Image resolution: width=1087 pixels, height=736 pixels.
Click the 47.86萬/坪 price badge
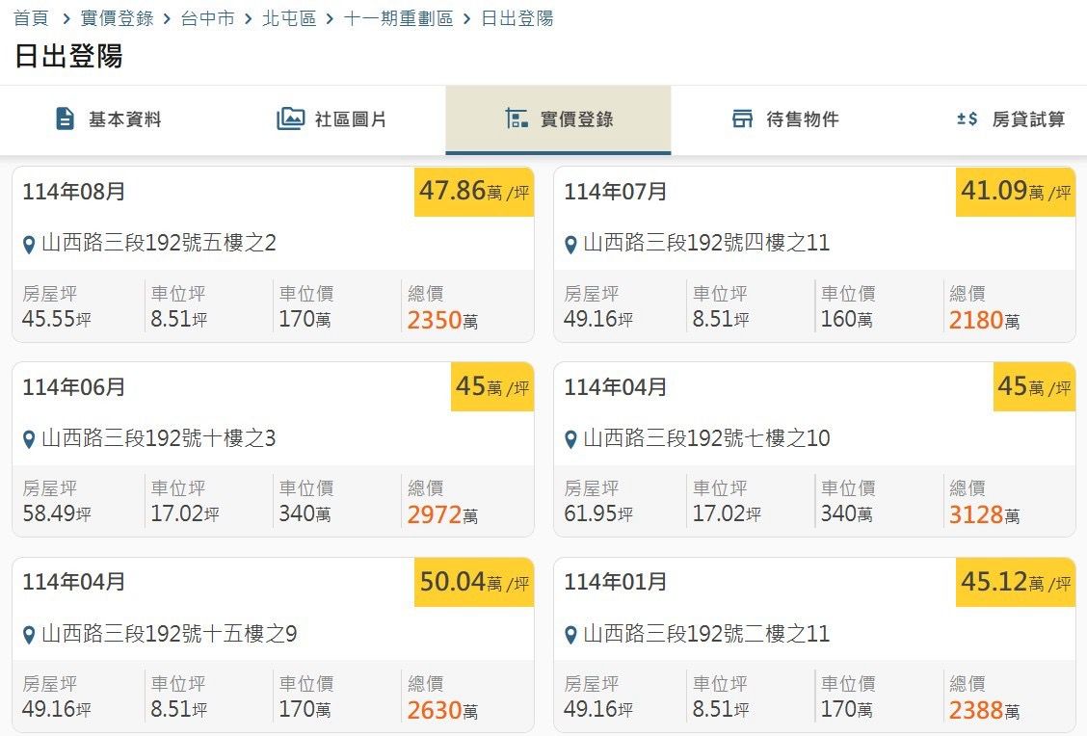coord(474,192)
